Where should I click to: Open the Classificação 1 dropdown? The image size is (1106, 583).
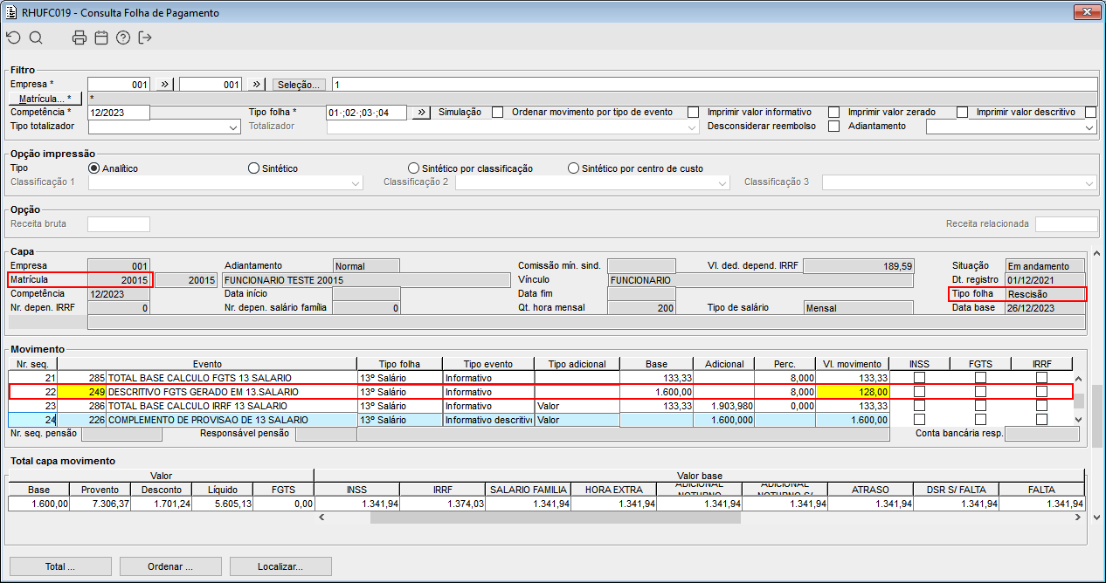(356, 183)
